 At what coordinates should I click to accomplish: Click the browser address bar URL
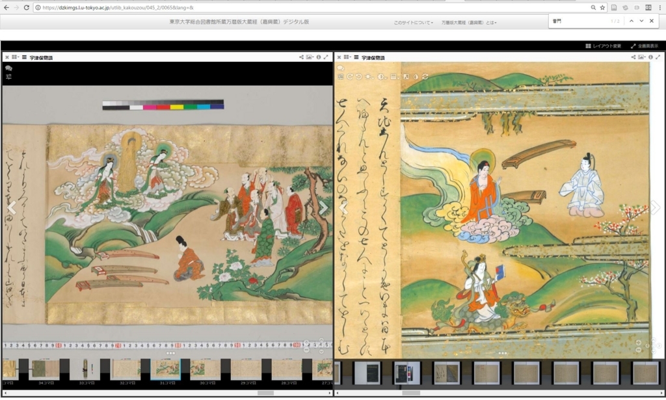coord(118,8)
